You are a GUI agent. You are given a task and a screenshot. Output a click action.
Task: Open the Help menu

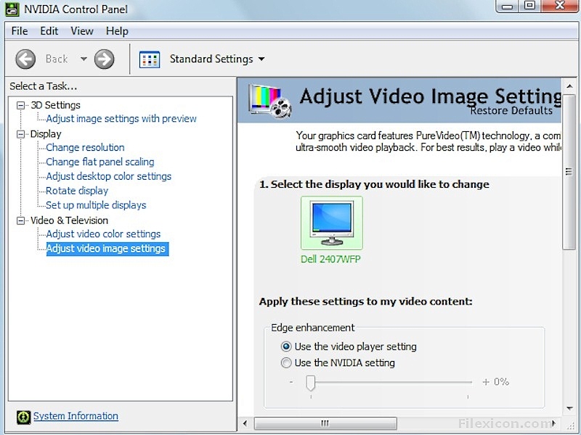117,31
